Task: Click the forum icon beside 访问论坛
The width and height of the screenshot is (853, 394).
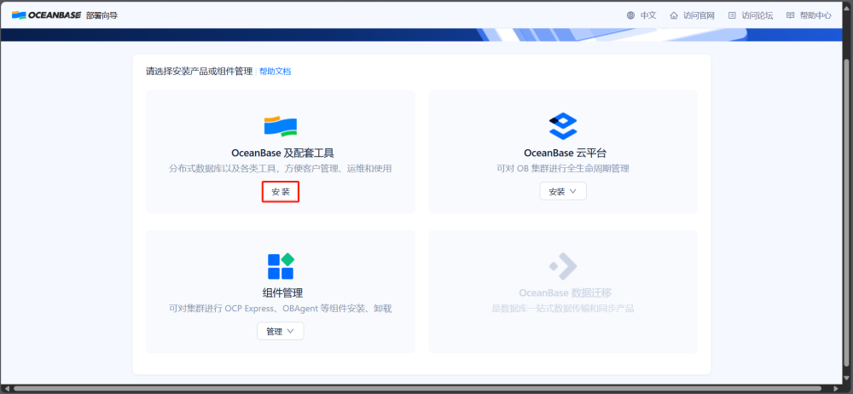Action: point(732,15)
